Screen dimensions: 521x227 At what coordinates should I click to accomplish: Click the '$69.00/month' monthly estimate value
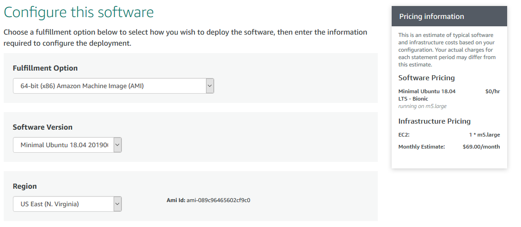pos(481,147)
